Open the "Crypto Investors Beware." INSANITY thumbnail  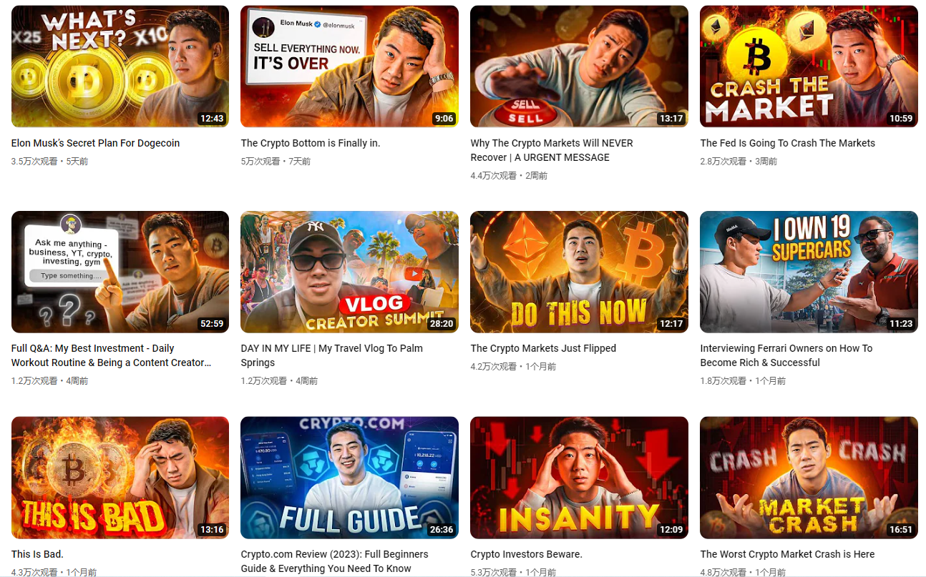click(x=579, y=477)
